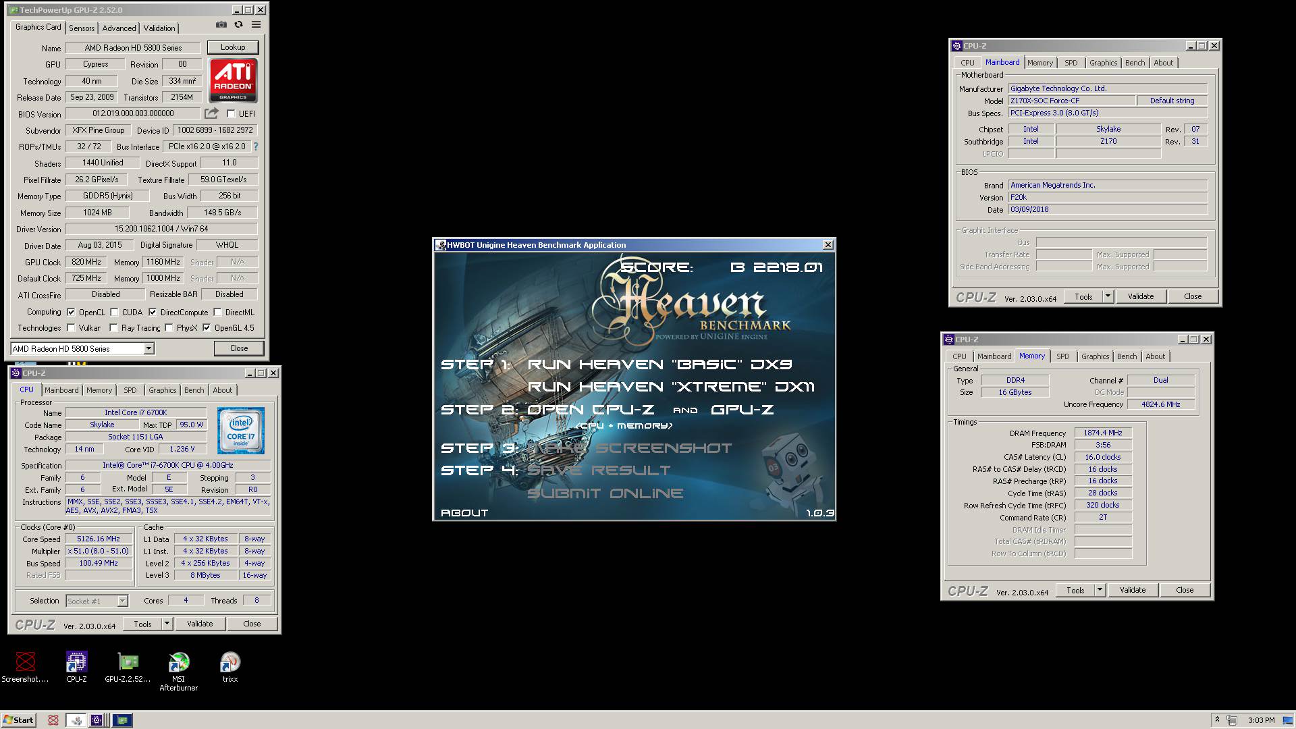This screenshot has height=729, width=1296.
Task: Click Submit Online in Heaven app
Action: pyautogui.click(x=605, y=493)
